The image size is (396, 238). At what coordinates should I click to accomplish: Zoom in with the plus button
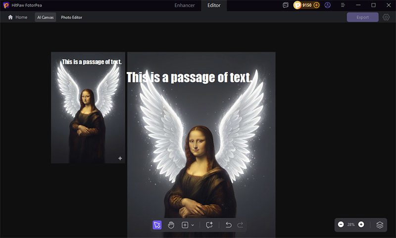(361, 224)
